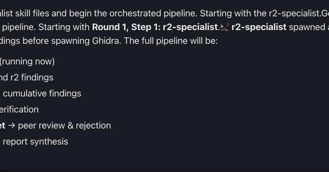Select the '(running now)' list item
This screenshot has width=329, height=172.
pos(27,62)
